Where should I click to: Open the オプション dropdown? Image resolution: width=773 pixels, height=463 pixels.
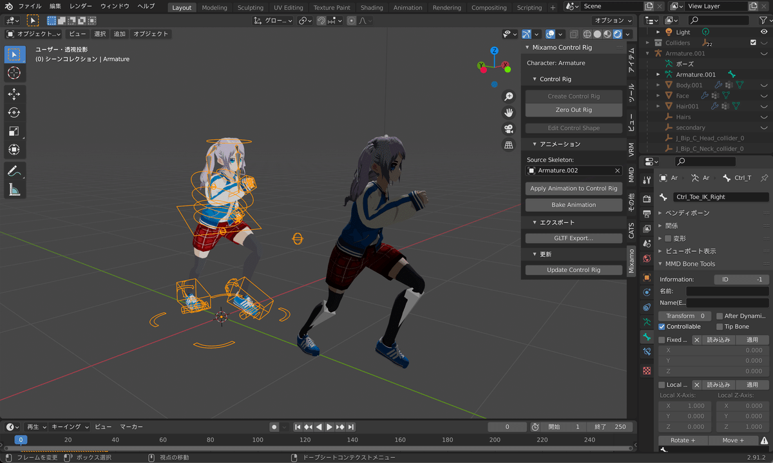pyautogui.click(x=613, y=21)
